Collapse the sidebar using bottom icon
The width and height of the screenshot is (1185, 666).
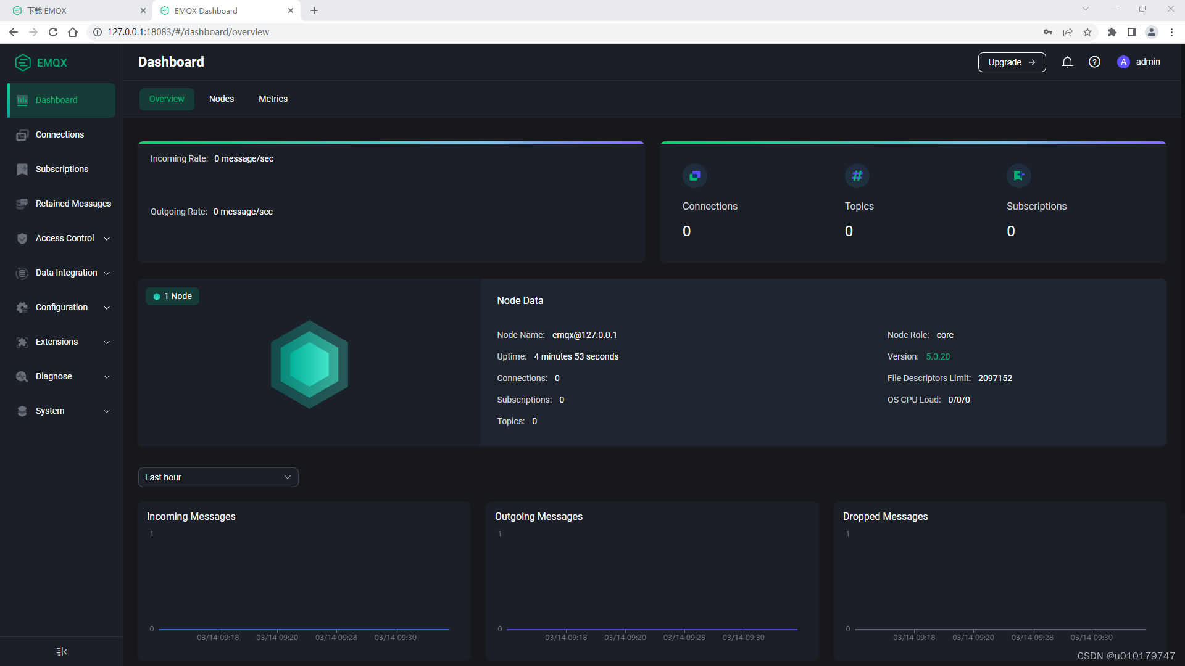click(61, 652)
